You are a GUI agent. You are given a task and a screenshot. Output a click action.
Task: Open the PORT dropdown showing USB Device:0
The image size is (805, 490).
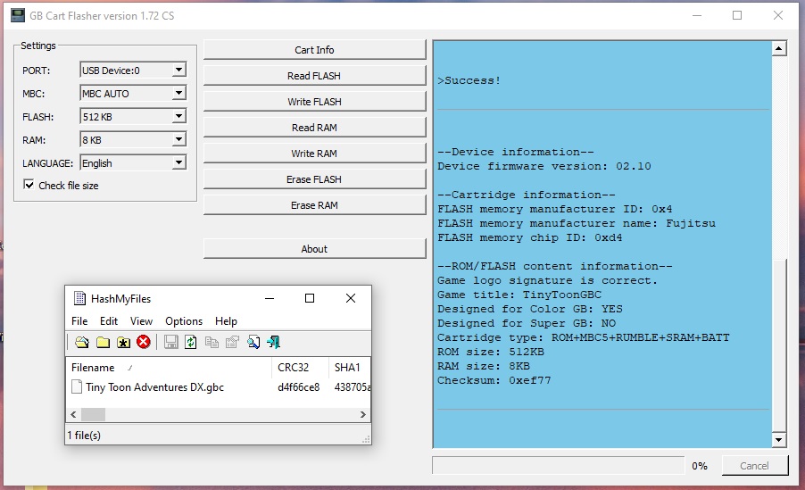click(133, 70)
